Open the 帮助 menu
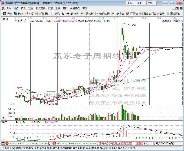 click(85, 8)
